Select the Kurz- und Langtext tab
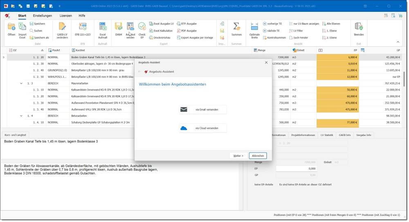Viewport: 409px width, 222px height. 16,135
